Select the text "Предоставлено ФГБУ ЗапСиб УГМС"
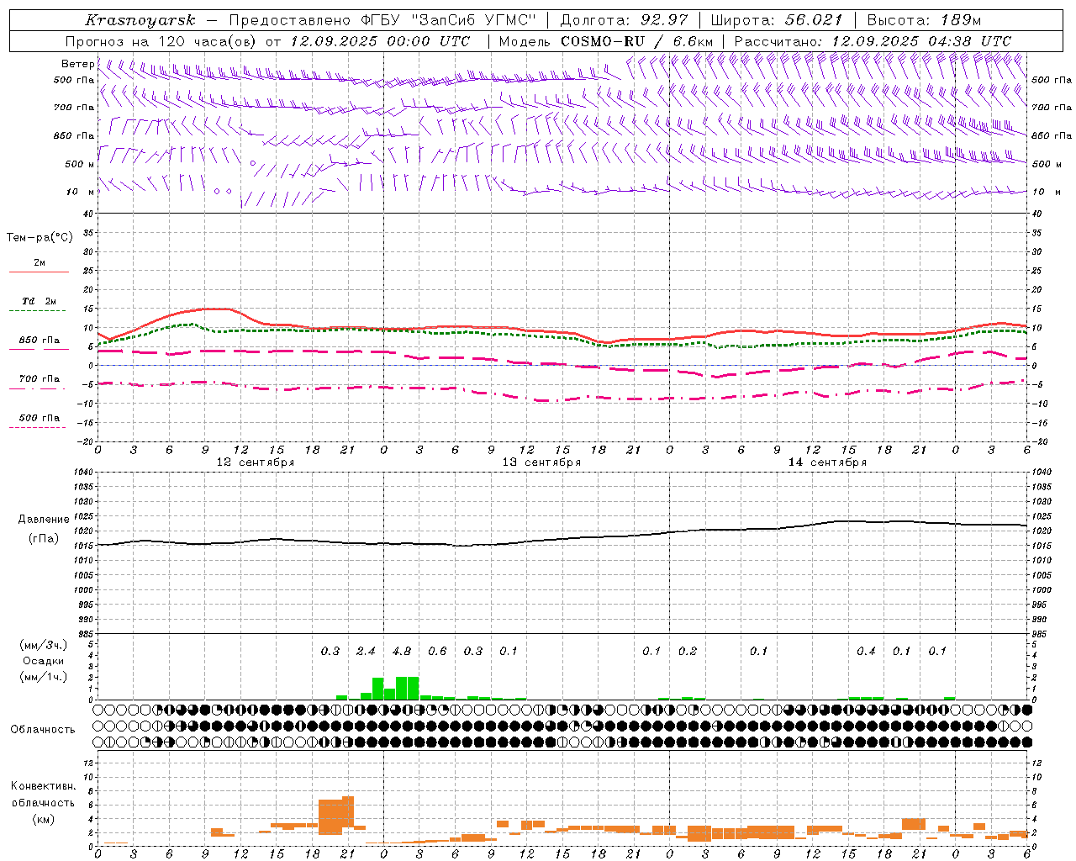Viewport: 1076px width, 861px height. point(382,20)
